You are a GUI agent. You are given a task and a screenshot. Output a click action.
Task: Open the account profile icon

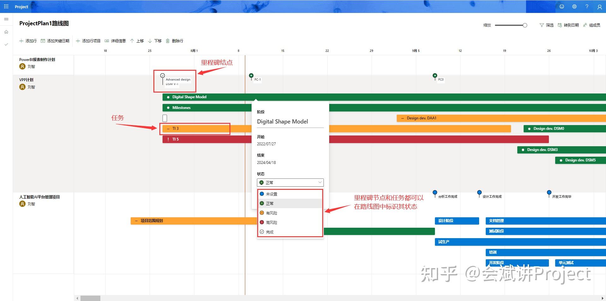pyautogui.click(x=599, y=6)
